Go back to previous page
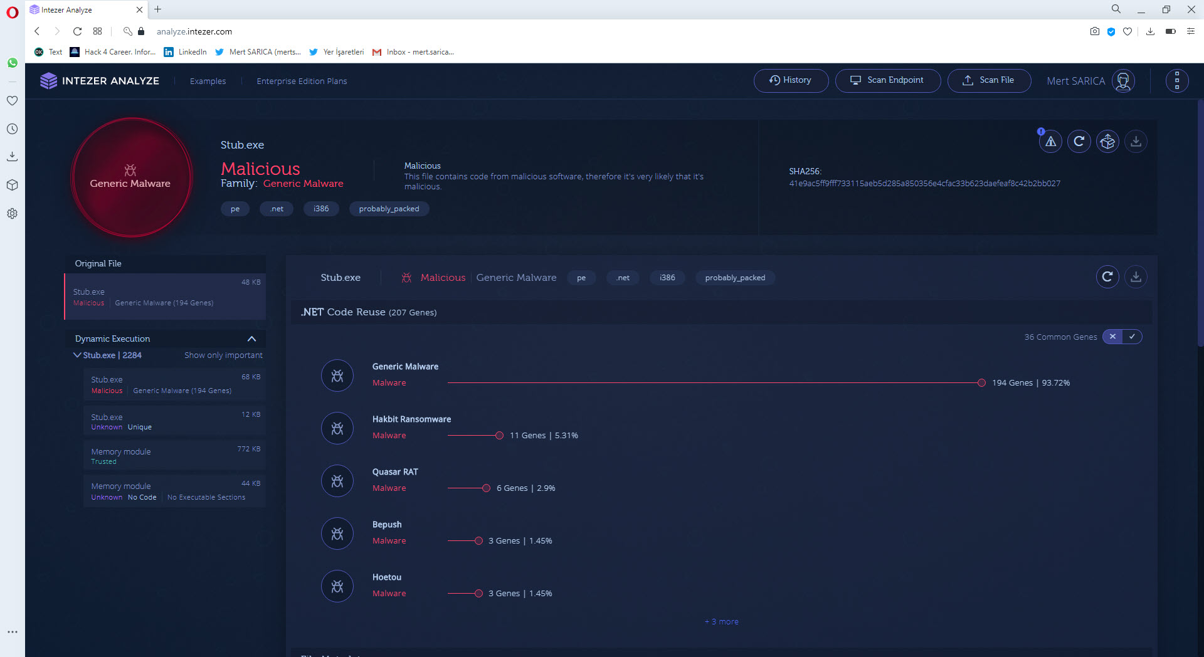 [x=36, y=31]
